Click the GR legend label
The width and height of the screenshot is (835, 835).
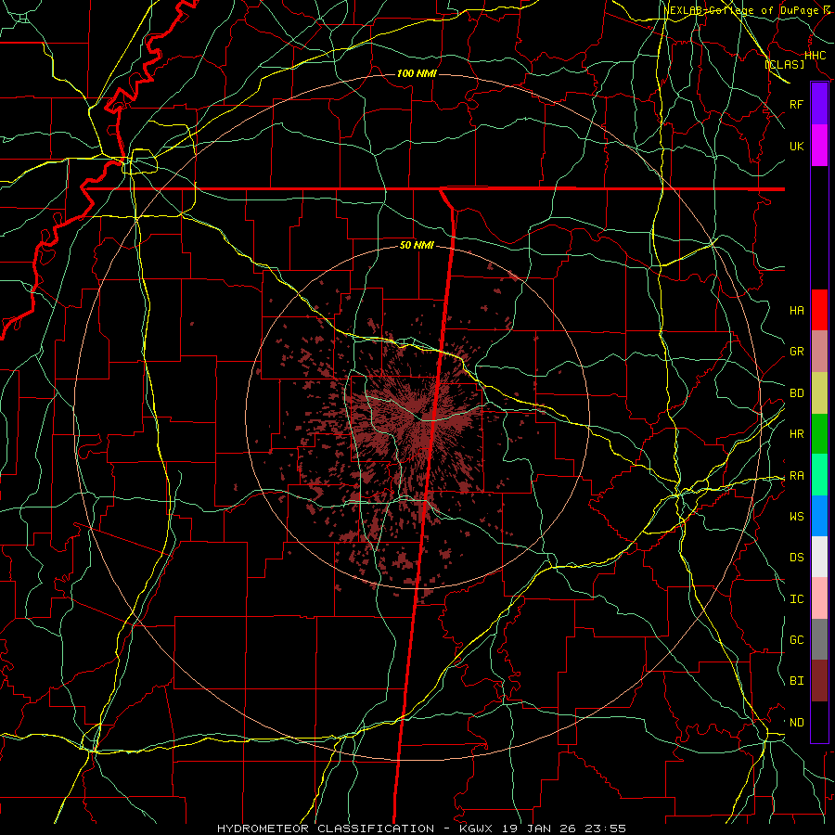(x=796, y=352)
